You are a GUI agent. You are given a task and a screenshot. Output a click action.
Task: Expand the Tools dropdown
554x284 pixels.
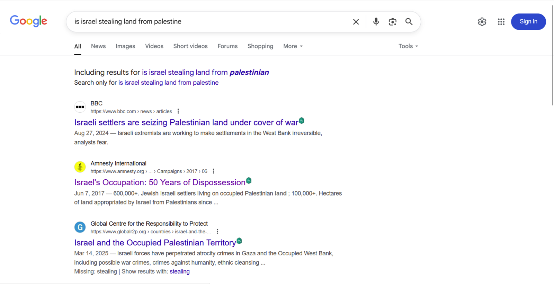click(408, 46)
